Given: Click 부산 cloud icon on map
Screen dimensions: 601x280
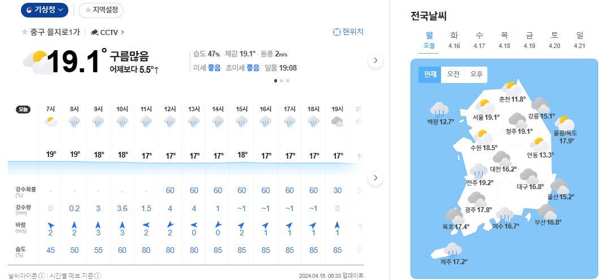Looking at the screenshot, I should pyautogui.click(x=546, y=211).
